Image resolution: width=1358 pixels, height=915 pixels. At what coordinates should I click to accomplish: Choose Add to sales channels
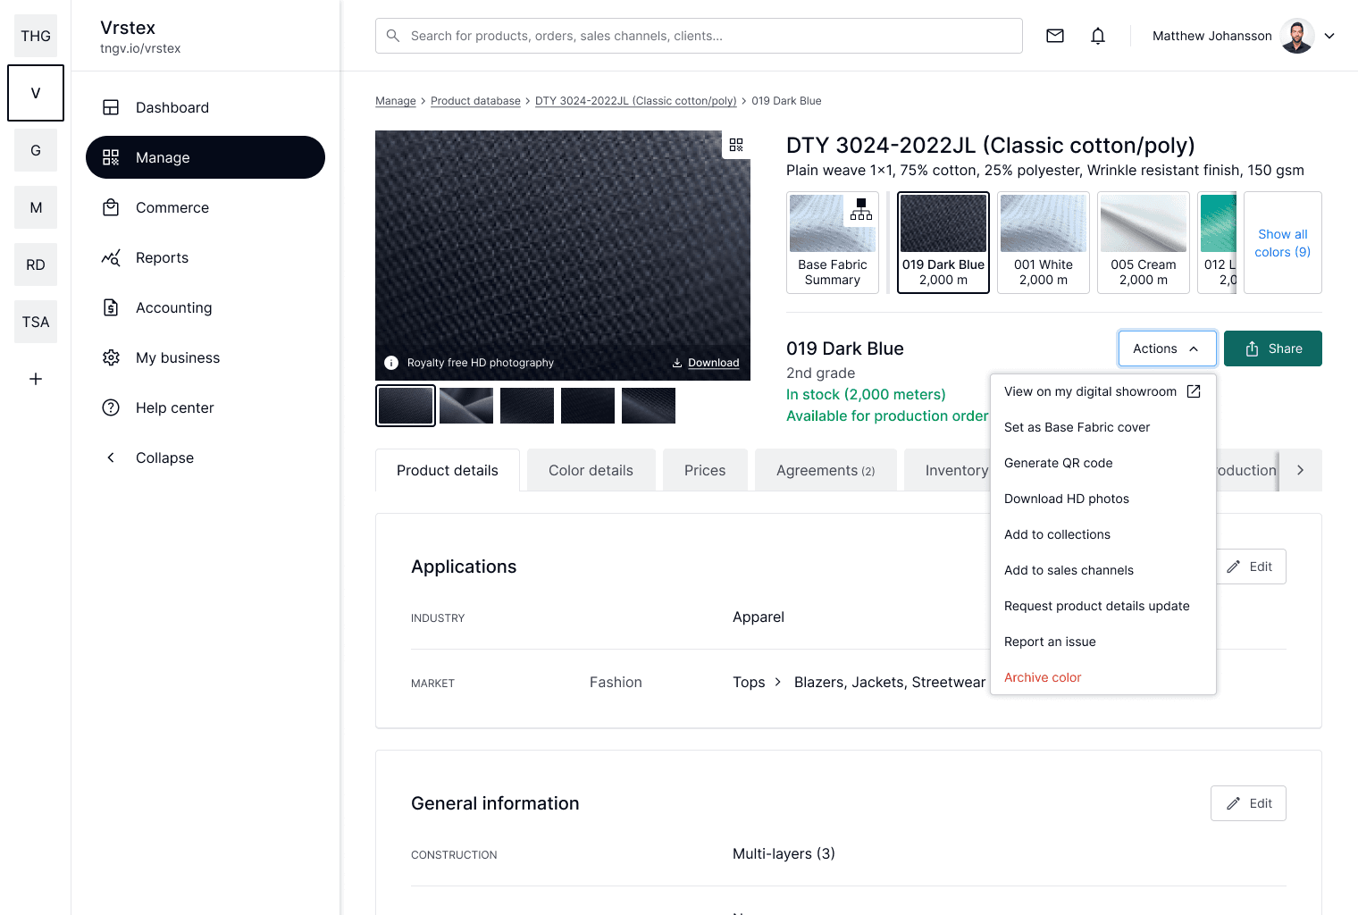click(x=1102, y=570)
